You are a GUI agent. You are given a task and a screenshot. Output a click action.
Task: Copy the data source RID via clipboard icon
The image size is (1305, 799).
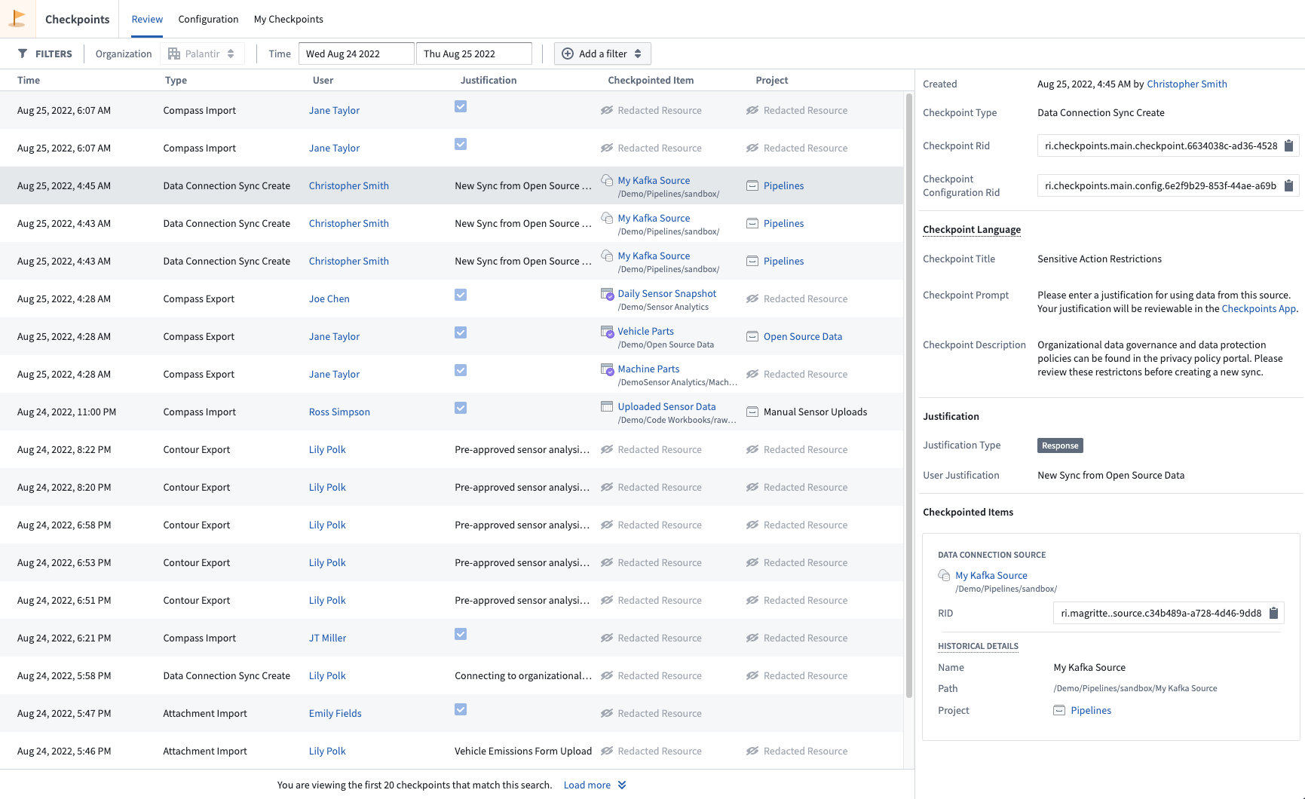[1273, 613]
